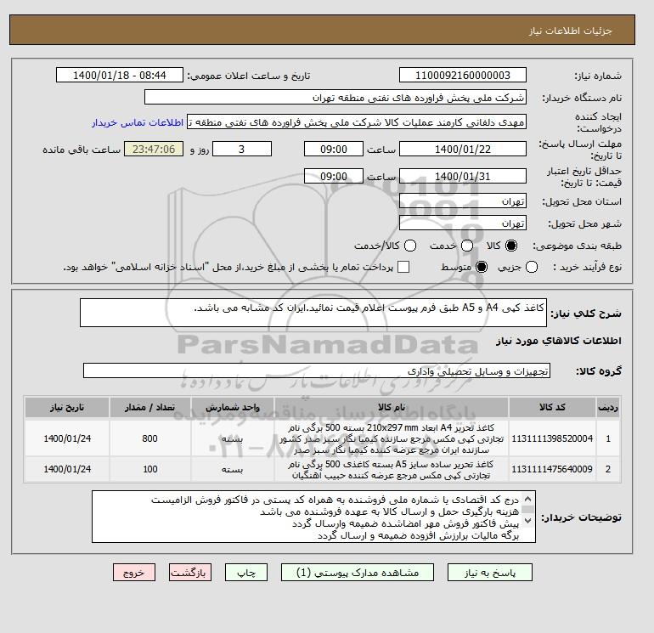Click the گروه کالا group field

317,370
